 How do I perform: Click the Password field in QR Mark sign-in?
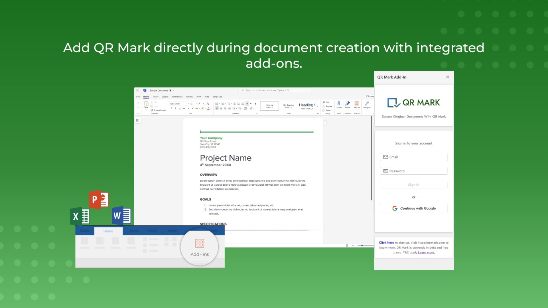pos(414,171)
